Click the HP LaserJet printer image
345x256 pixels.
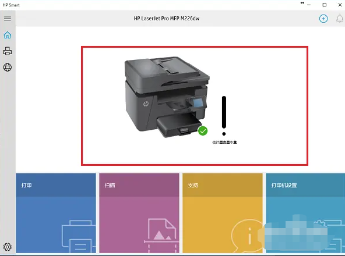167,97
